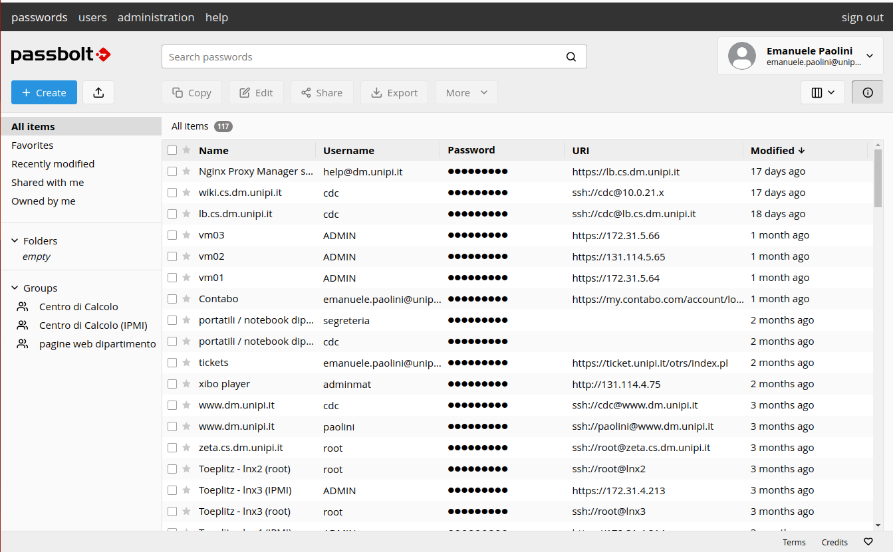Open Emanuele Paolini profile dropdown
The height and width of the screenshot is (552, 893).
(x=801, y=56)
